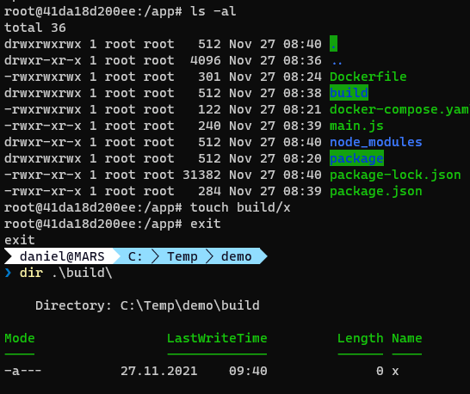Click the LastWriteTime column header
Viewport: 470px width, 394px height.
pos(217,338)
